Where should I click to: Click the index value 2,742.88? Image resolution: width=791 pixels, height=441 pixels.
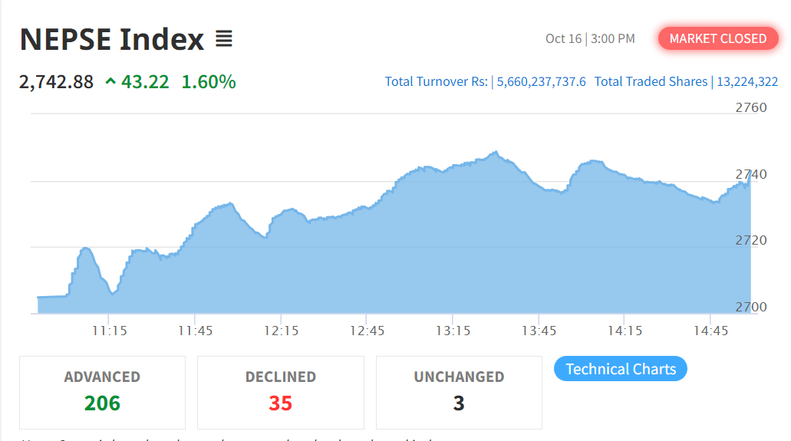point(56,81)
